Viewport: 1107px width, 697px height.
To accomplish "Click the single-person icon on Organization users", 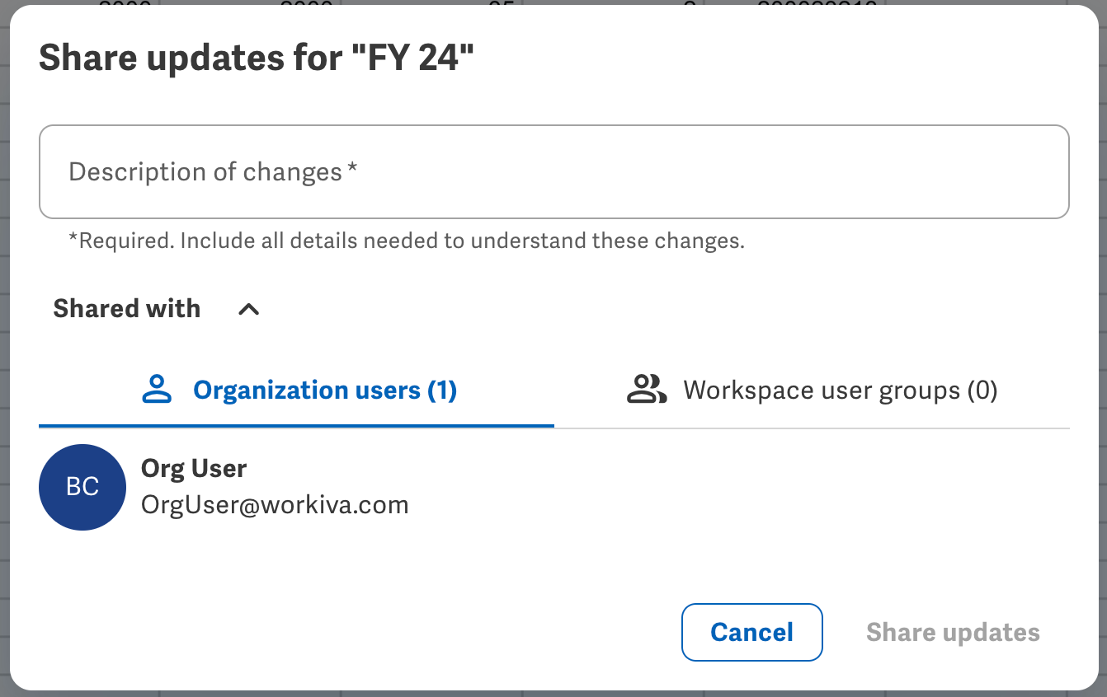I will 157,390.
